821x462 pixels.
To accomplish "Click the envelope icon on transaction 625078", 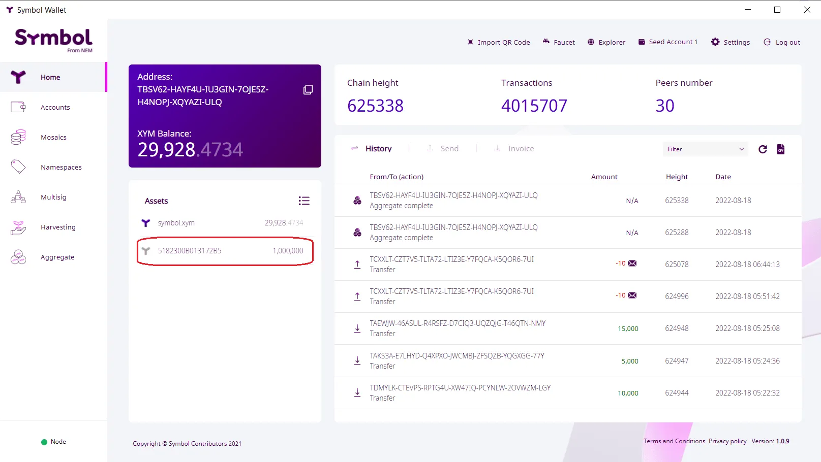I will coord(632,263).
